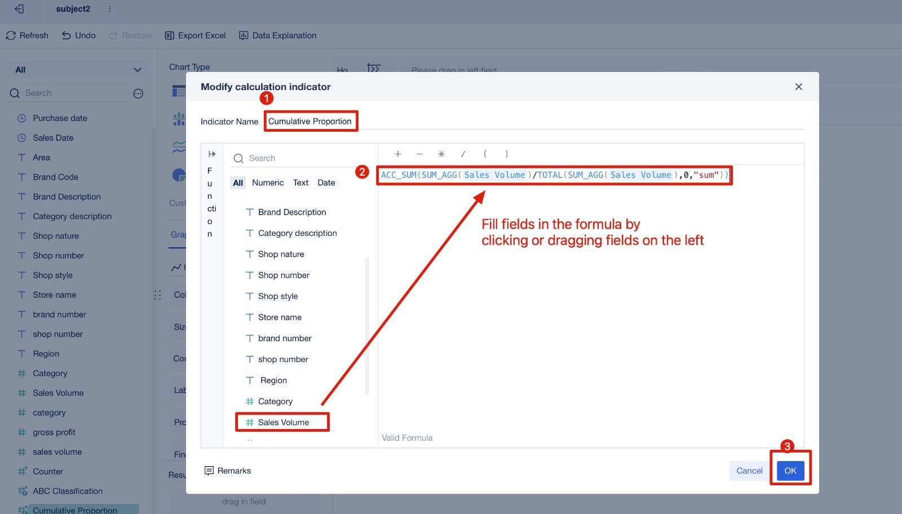Select gross profit field in left panel
The width and height of the screenshot is (902, 514).
(54, 432)
